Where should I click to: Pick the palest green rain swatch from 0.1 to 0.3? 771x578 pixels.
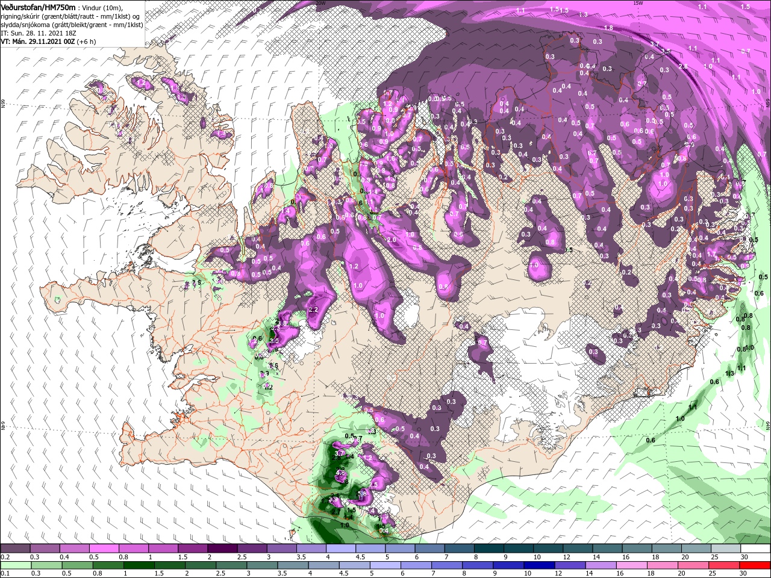pos(15,565)
